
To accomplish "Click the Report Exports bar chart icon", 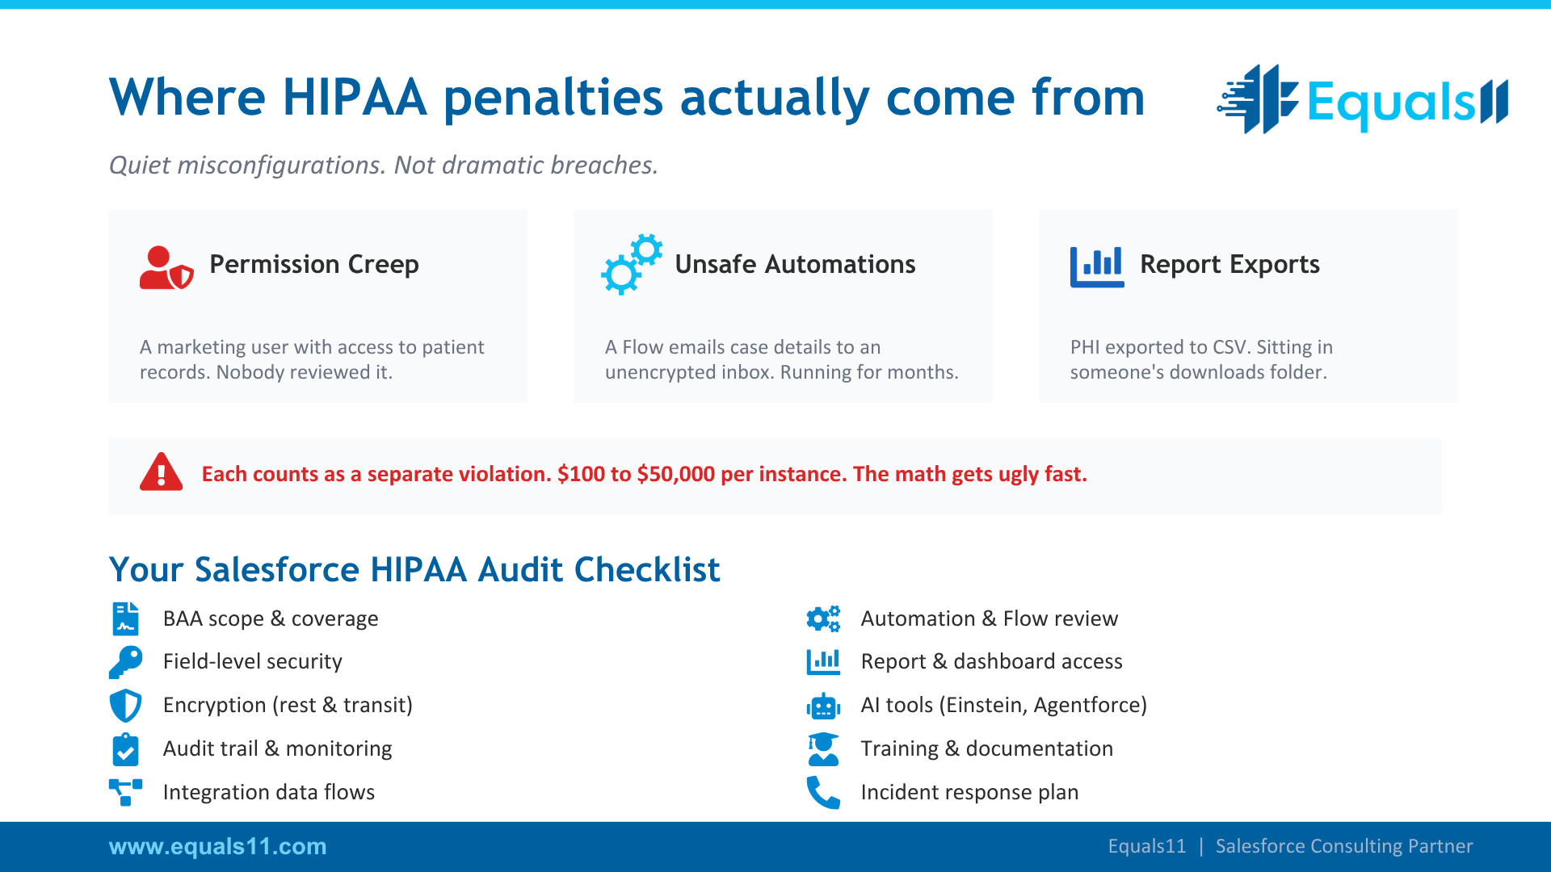I will tap(1096, 266).
